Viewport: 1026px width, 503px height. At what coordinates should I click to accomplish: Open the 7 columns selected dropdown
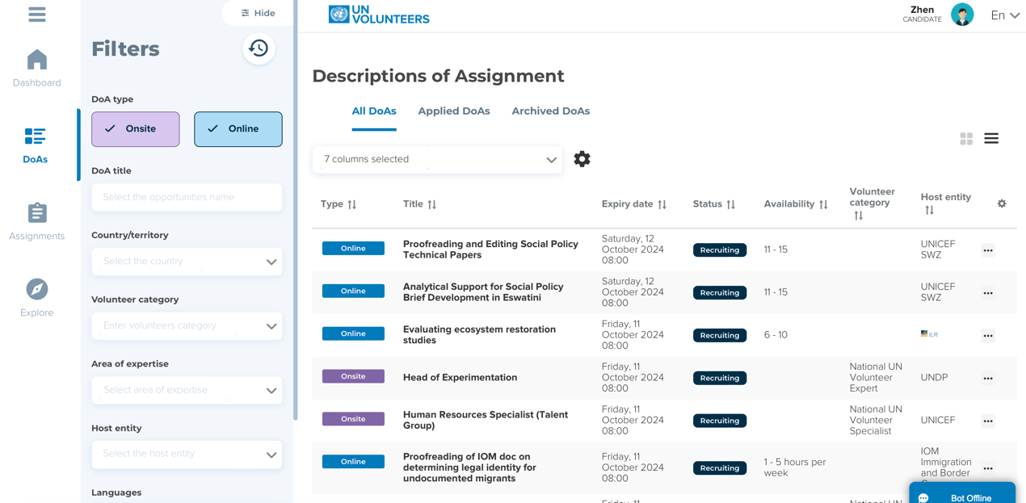[x=437, y=160]
